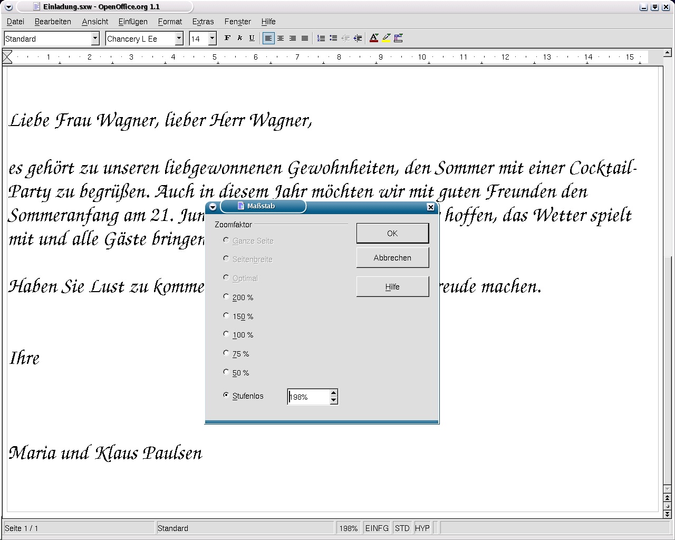The image size is (675, 540).
Task: Expand the paragraph style dropdown
Action: pos(95,38)
